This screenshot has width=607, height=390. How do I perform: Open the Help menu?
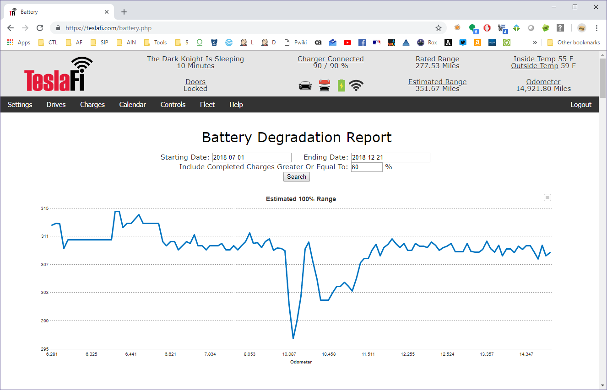coord(236,105)
